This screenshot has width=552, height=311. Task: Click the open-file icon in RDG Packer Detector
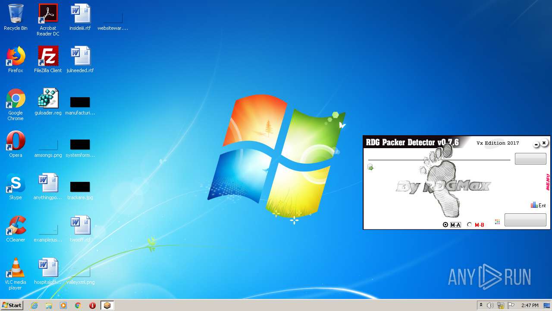[370, 167]
